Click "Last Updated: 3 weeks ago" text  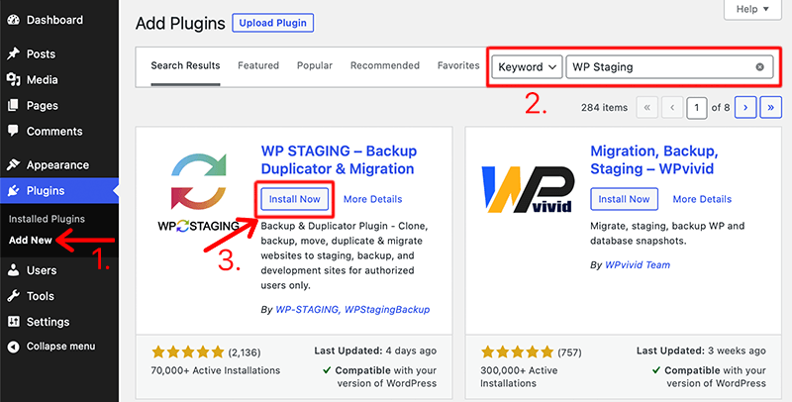[701, 351]
